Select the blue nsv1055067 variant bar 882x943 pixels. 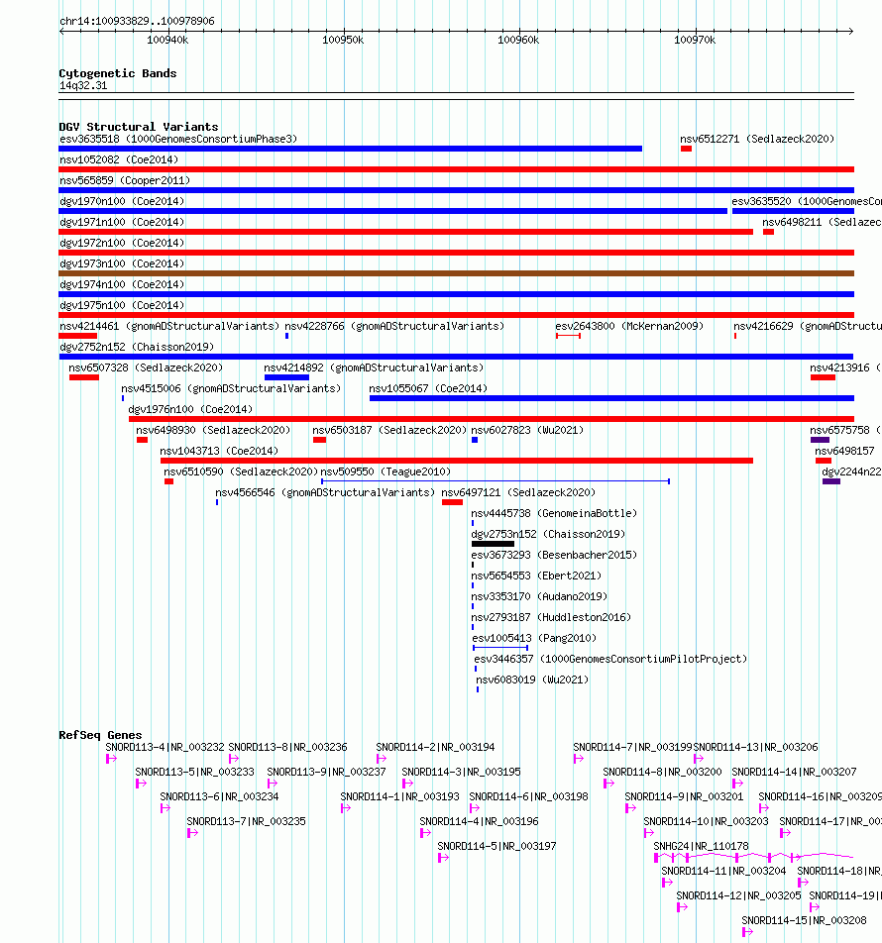click(x=611, y=398)
